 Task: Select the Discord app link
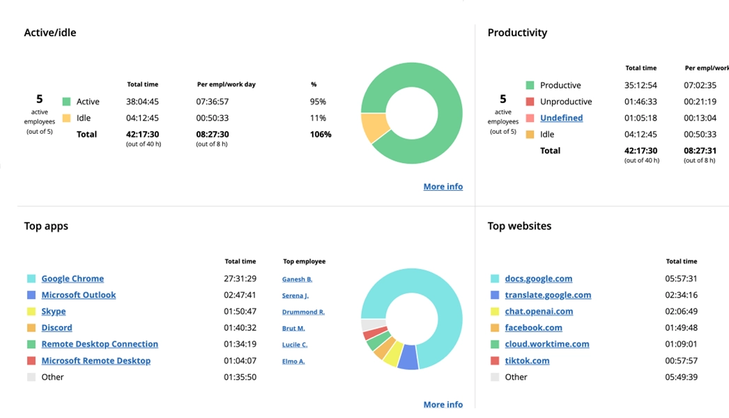pos(56,327)
